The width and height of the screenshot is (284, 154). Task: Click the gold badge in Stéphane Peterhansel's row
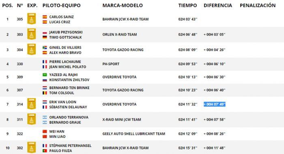click(32, 147)
